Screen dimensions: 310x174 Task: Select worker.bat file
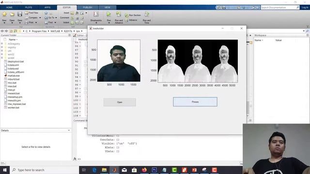coord(14,108)
